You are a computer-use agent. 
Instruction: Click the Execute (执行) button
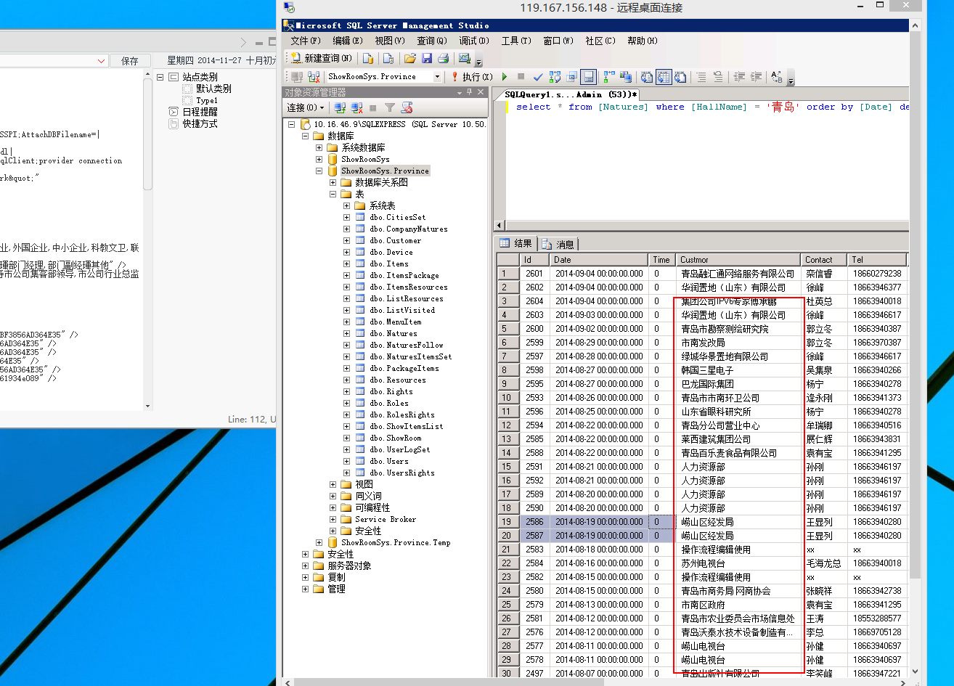473,77
